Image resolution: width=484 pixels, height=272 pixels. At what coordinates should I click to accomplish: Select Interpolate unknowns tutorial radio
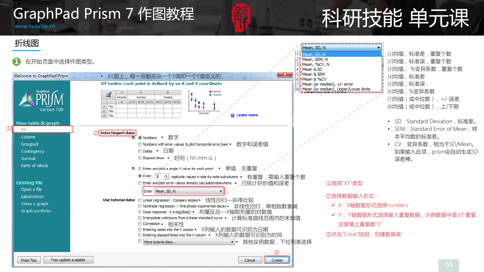(140, 218)
